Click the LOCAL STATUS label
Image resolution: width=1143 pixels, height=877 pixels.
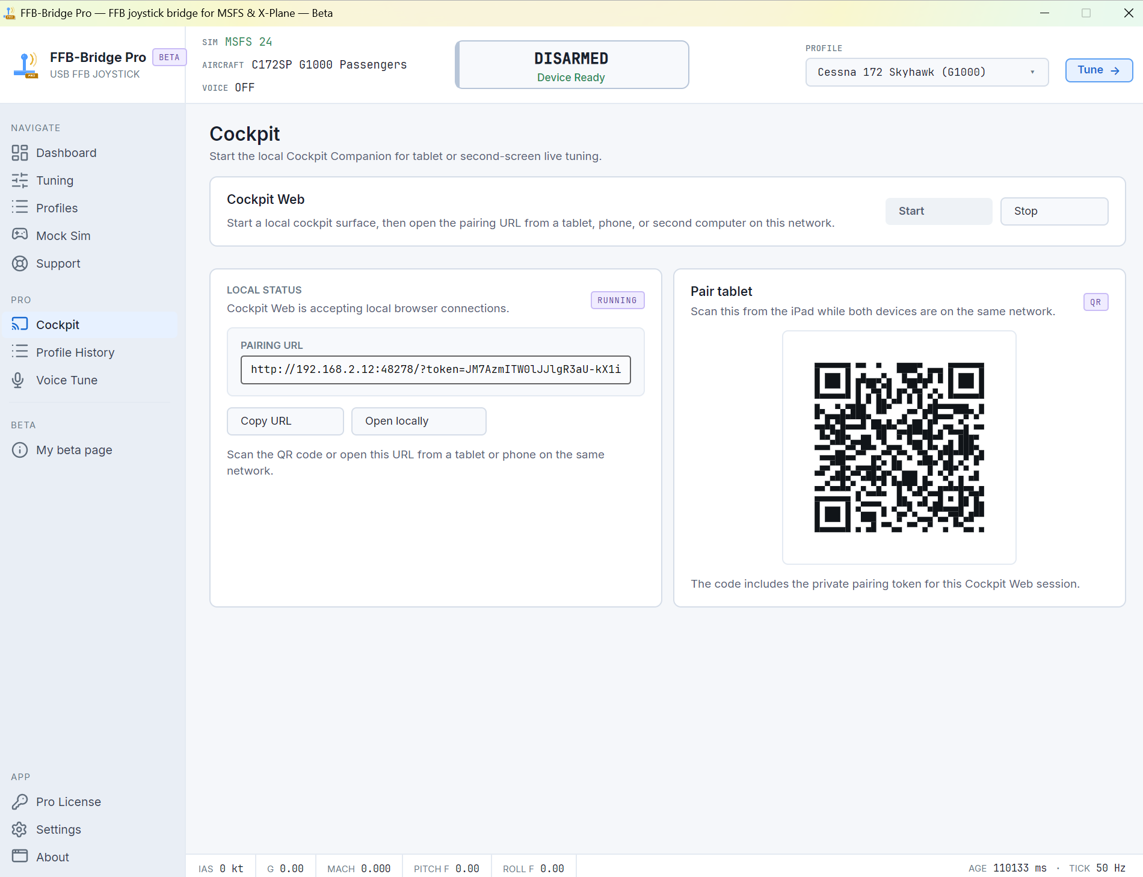click(x=264, y=290)
